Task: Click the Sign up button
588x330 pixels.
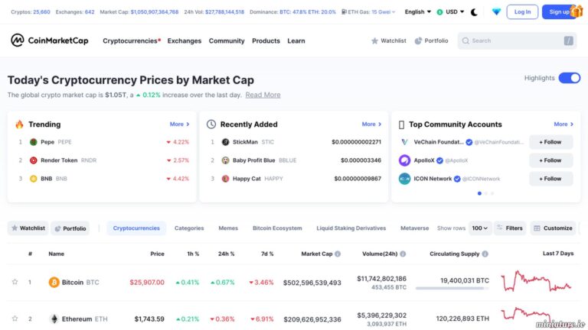Action: pos(559,12)
